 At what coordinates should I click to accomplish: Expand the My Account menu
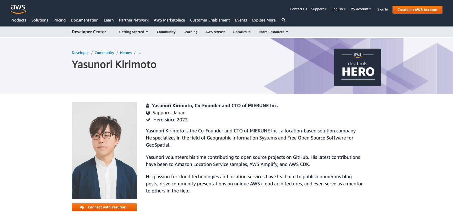click(x=361, y=9)
